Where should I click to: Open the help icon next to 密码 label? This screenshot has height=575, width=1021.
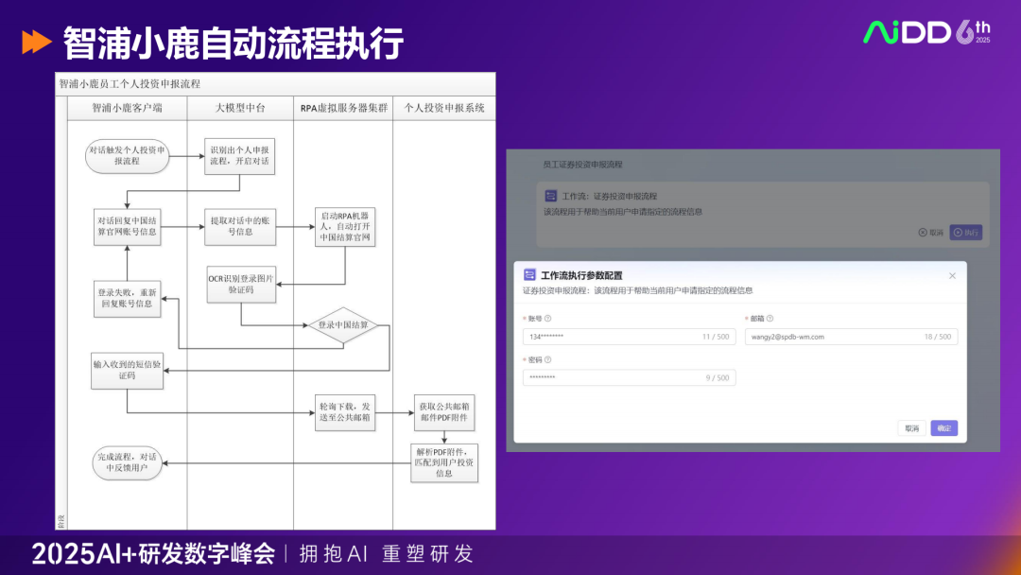point(548,359)
